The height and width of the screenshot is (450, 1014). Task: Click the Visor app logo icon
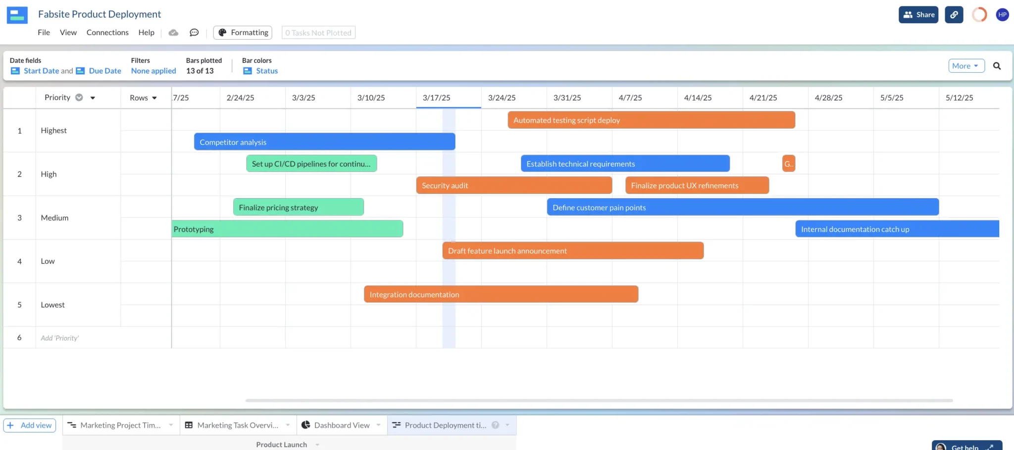(17, 15)
